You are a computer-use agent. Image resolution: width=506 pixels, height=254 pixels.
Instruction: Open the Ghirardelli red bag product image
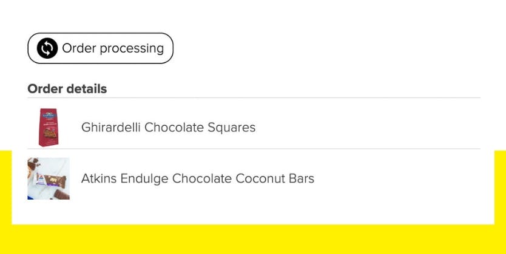[49, 128]
